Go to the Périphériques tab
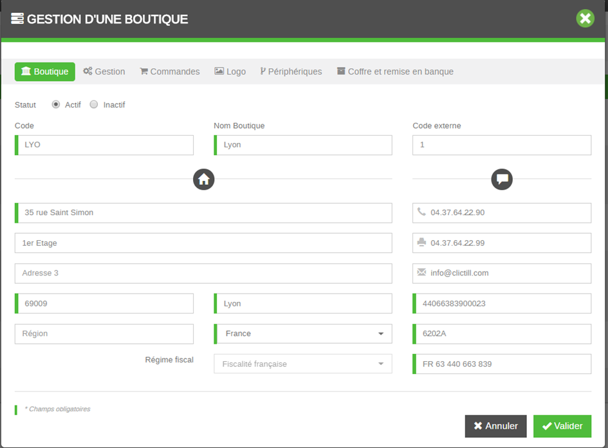Screen dimensions: 608x448 [291, 71]
